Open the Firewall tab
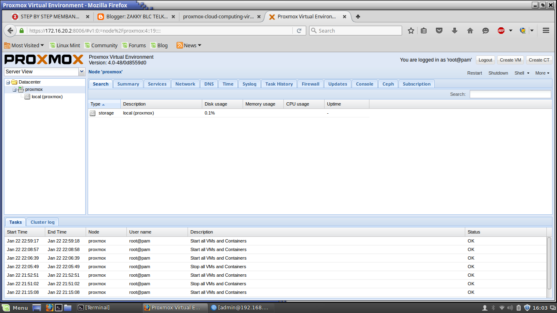Image resolution: width=557 pixels, height=313 pixels. coord(310,84)
